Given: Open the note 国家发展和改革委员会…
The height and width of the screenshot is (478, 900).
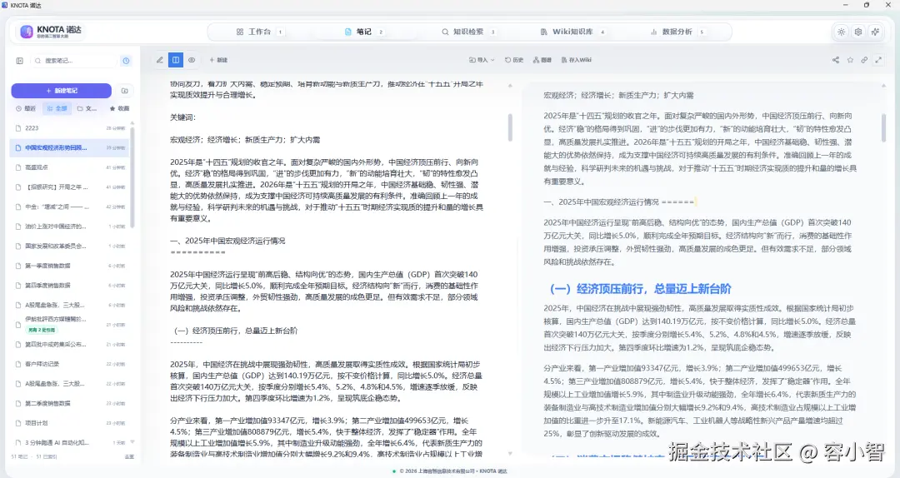Looking at the screenshot, I should point(71,246).
